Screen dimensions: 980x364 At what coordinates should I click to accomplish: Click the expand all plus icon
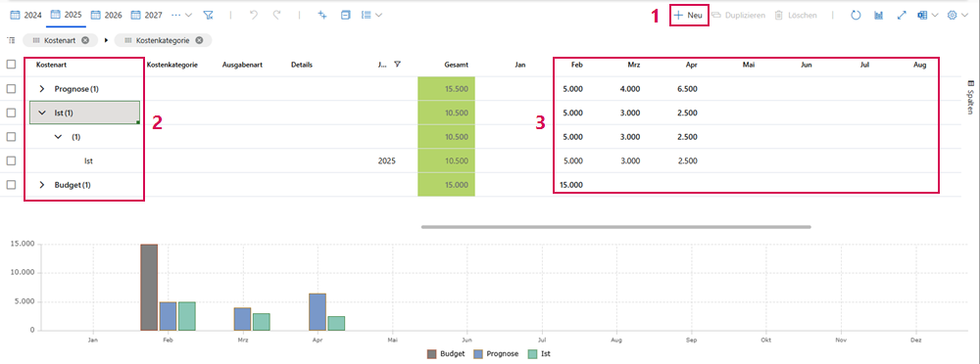tap(322, 15)
